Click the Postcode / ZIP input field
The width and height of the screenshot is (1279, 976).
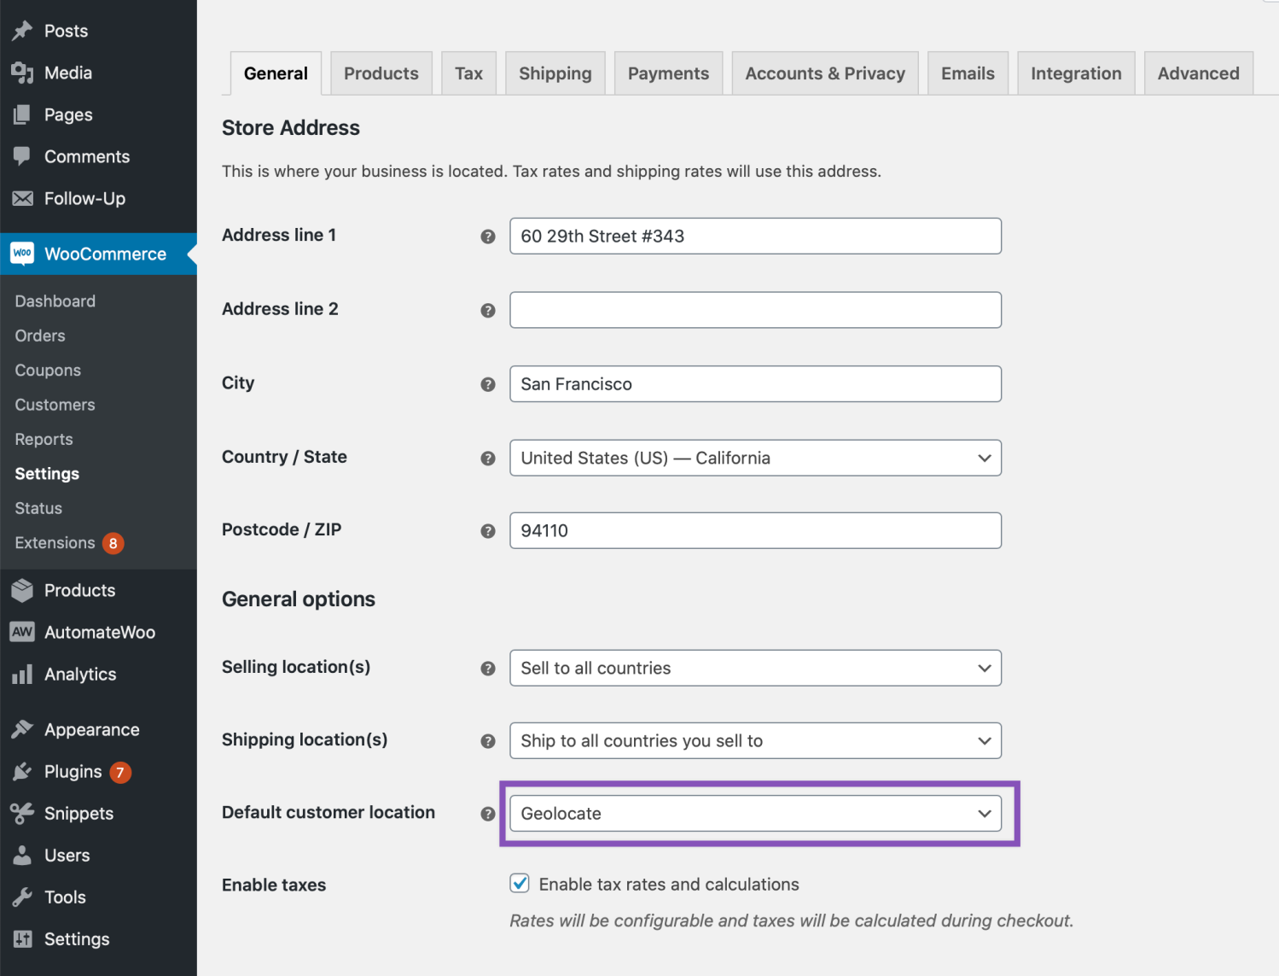754,530
